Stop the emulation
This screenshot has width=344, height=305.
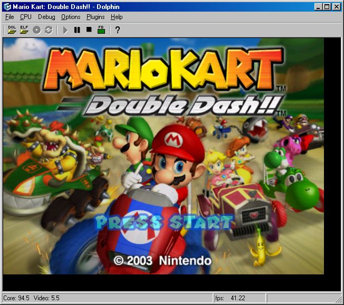coord(89,30)
